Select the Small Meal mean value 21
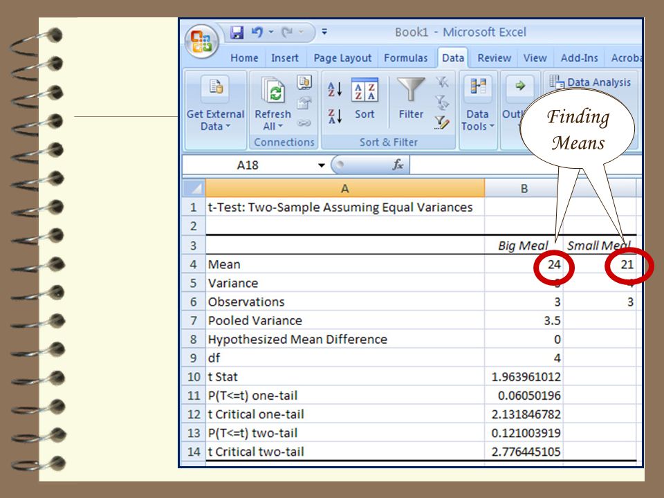 (599, 264)
